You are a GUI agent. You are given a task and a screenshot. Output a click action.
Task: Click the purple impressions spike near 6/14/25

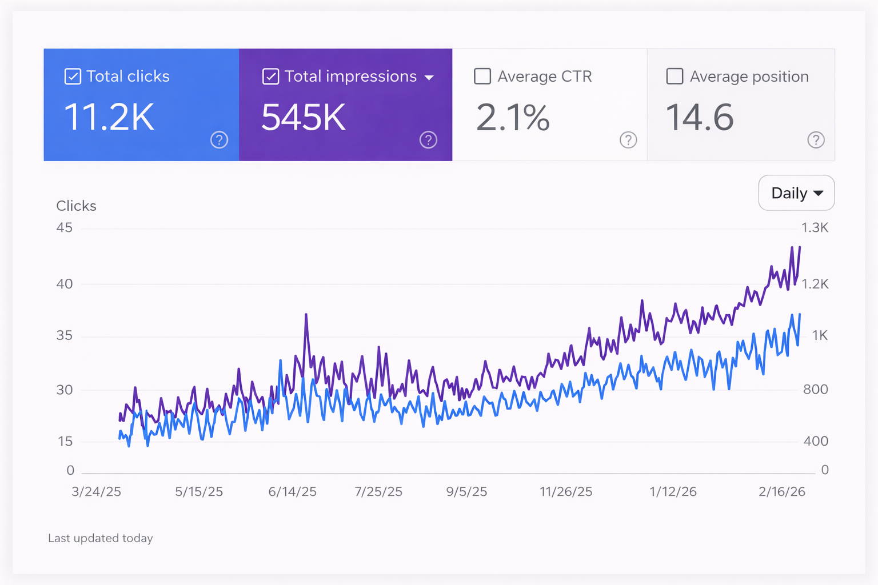(x=306, y=316)
